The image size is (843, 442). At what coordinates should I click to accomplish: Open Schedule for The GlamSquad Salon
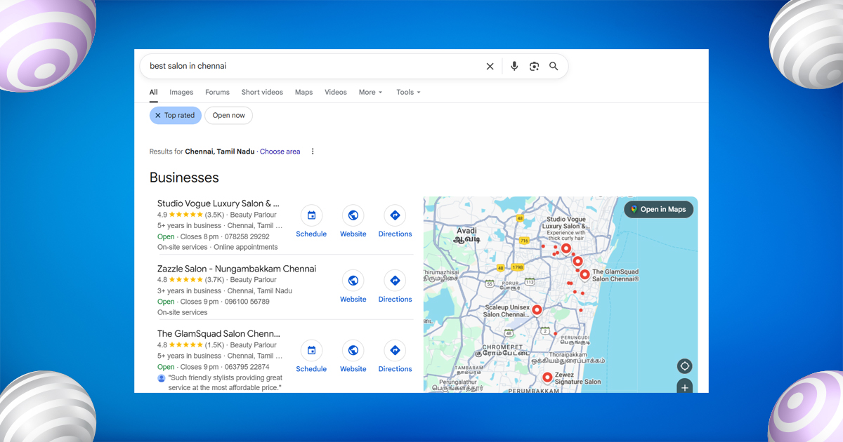pos(311,351)
